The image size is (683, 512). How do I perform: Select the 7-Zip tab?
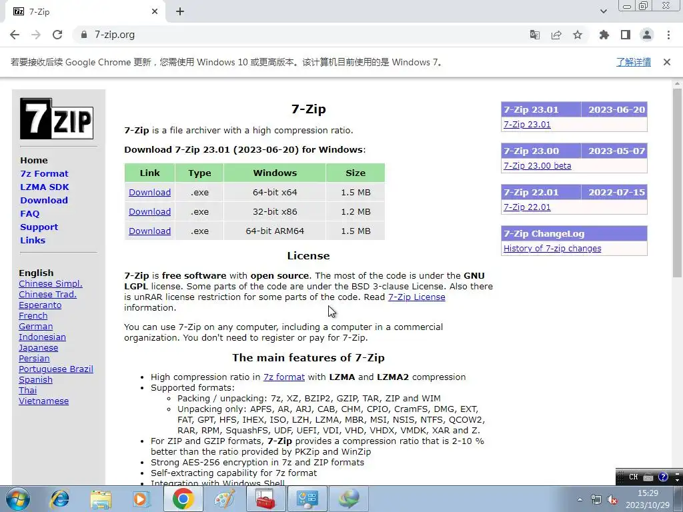click(85, 12)
